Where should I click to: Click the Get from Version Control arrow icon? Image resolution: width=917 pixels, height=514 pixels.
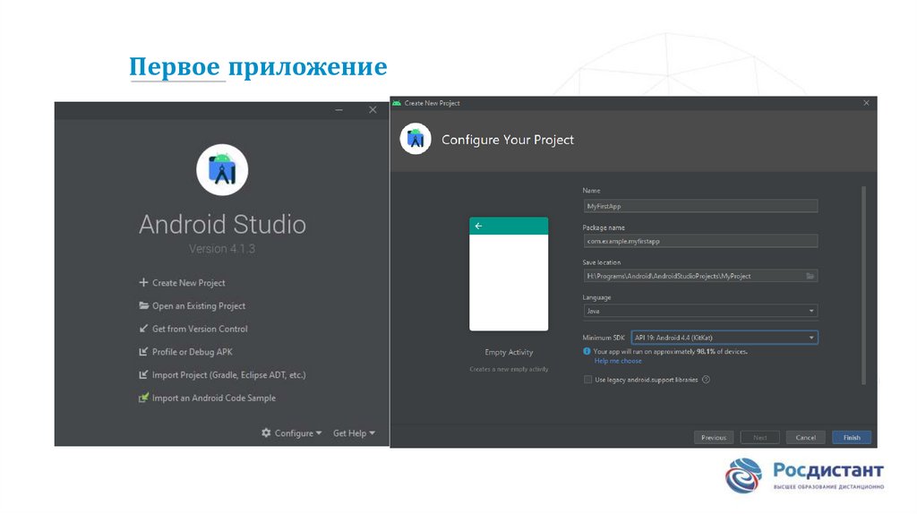click(x=143, y=330)
